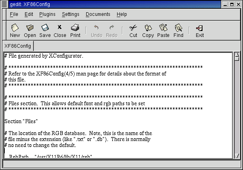The image size is (243, 170).
Task: Click the status bar at the bottom
Action: click(x=121, y=164)
